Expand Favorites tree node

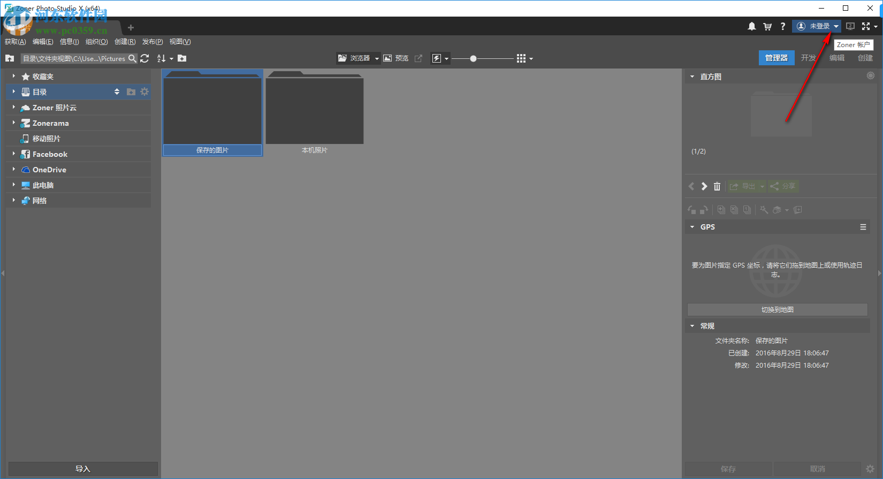[x=14, y=77]
